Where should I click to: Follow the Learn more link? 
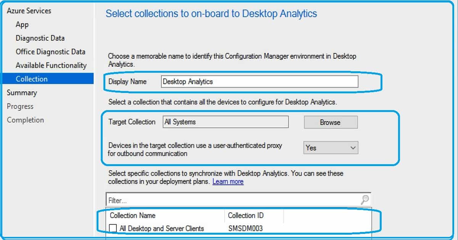coord(228,182)
